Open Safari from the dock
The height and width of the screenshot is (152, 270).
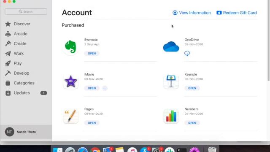click(x=83, y=150)
